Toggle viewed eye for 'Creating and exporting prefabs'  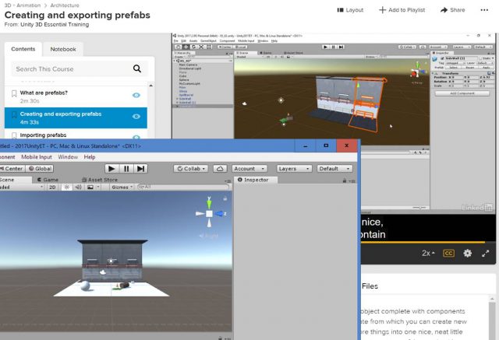[x=136, y=117]
